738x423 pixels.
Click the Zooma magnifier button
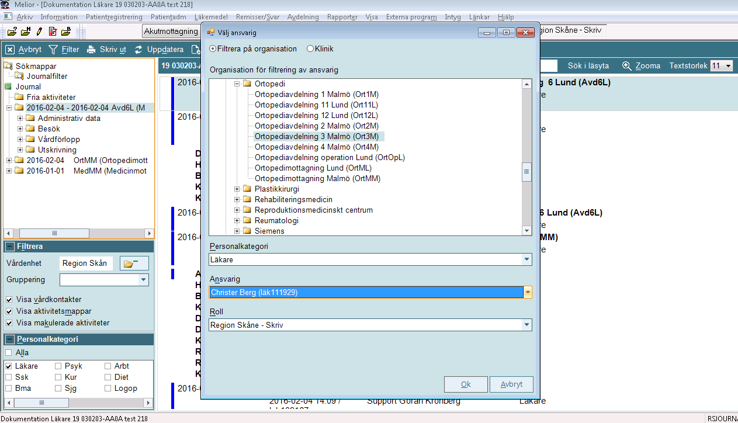641,66
